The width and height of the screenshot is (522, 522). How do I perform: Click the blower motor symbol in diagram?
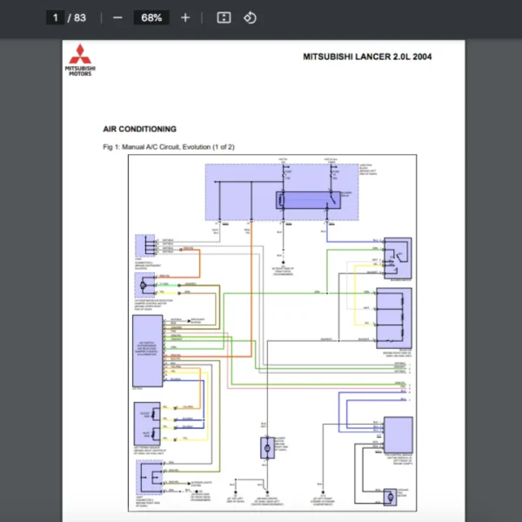click(267, 448)
